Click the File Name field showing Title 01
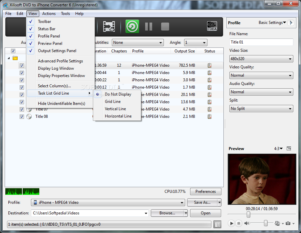The height and width of the screenshot is (233, 301). point(261,42)
